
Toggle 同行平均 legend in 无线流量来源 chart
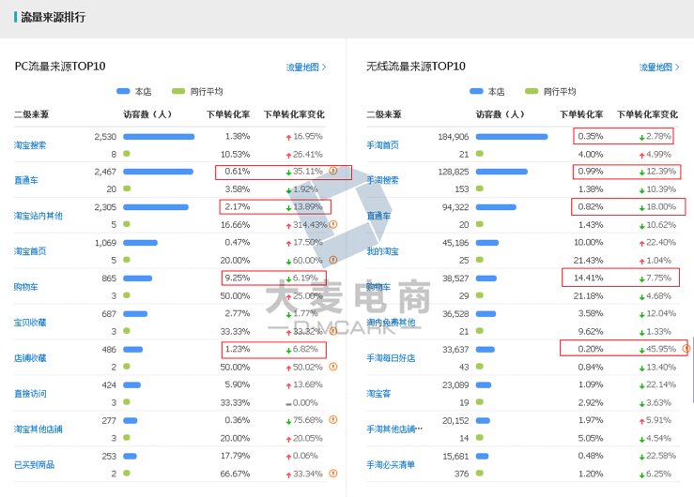(550, 91)
